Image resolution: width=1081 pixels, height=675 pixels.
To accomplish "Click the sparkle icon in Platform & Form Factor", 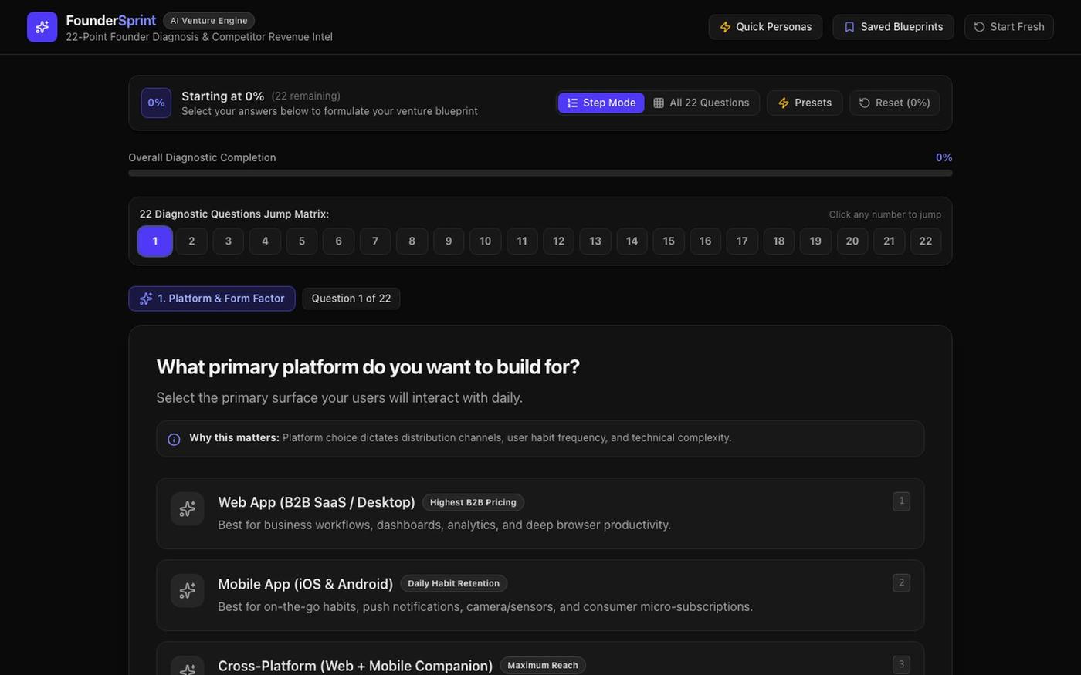I will tap(146, 299).
